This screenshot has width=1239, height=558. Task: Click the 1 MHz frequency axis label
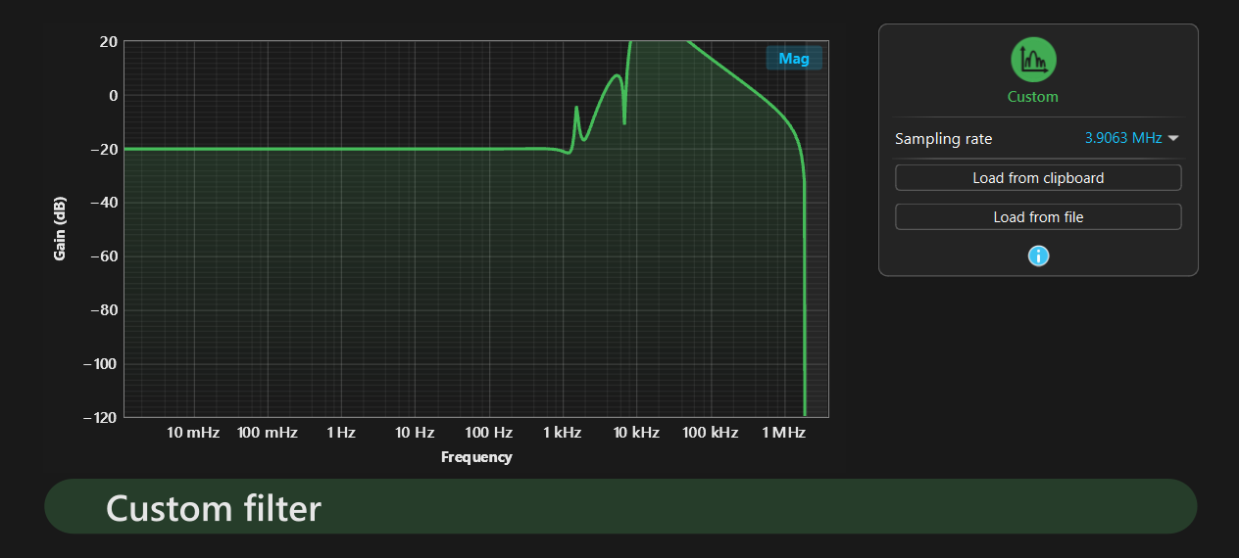tap(784, 433)
